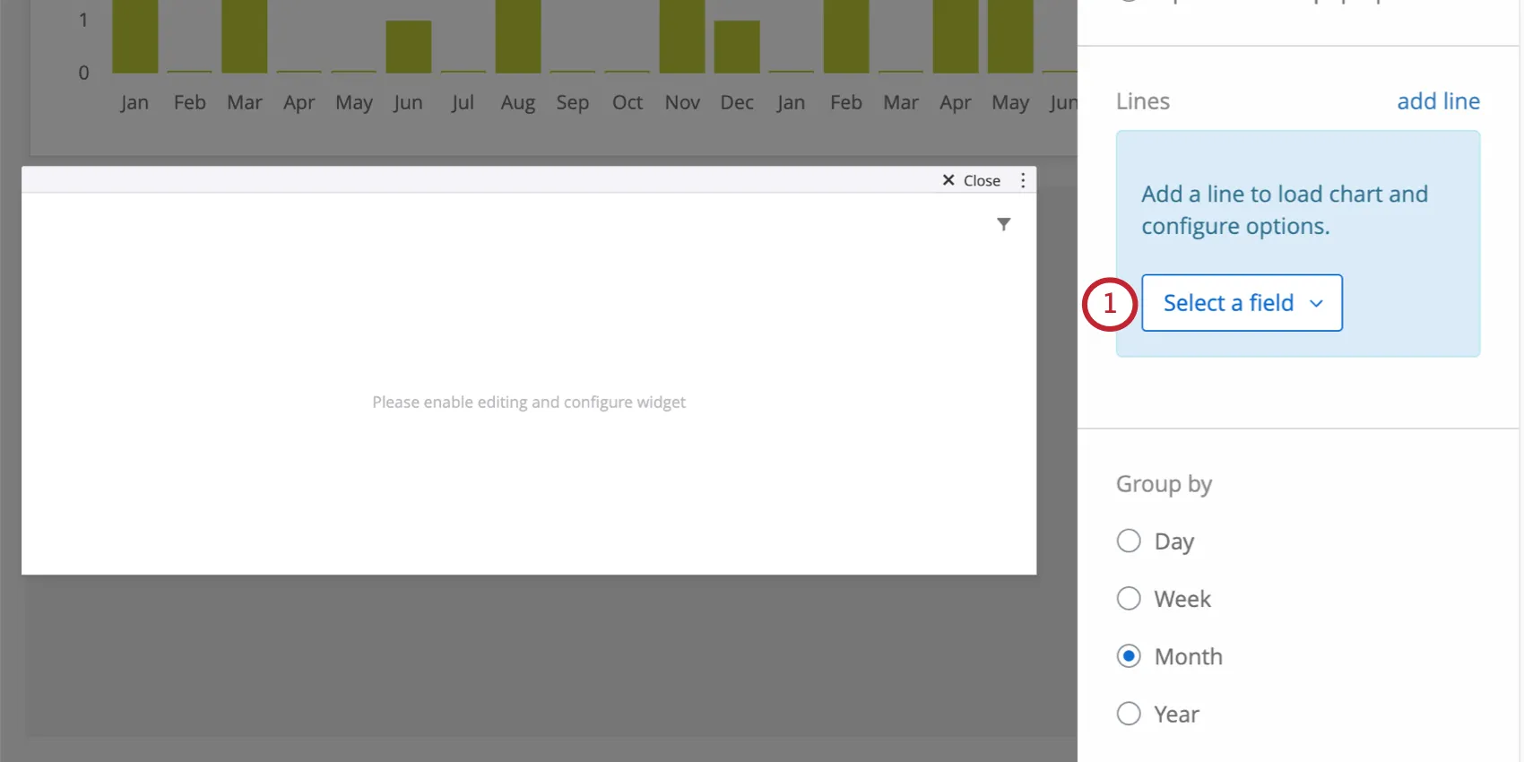This screenshot has width=1524, height=762.
Task: Open the Select a field dropdown
Action: (1242, 303)
